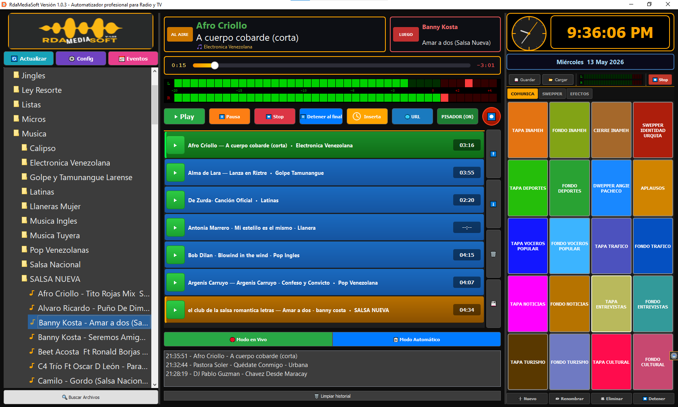The width and height of the screenshot is (678, 407).
Task: Play the Antonia Marrero row
Action: click(x=175, y=228)
